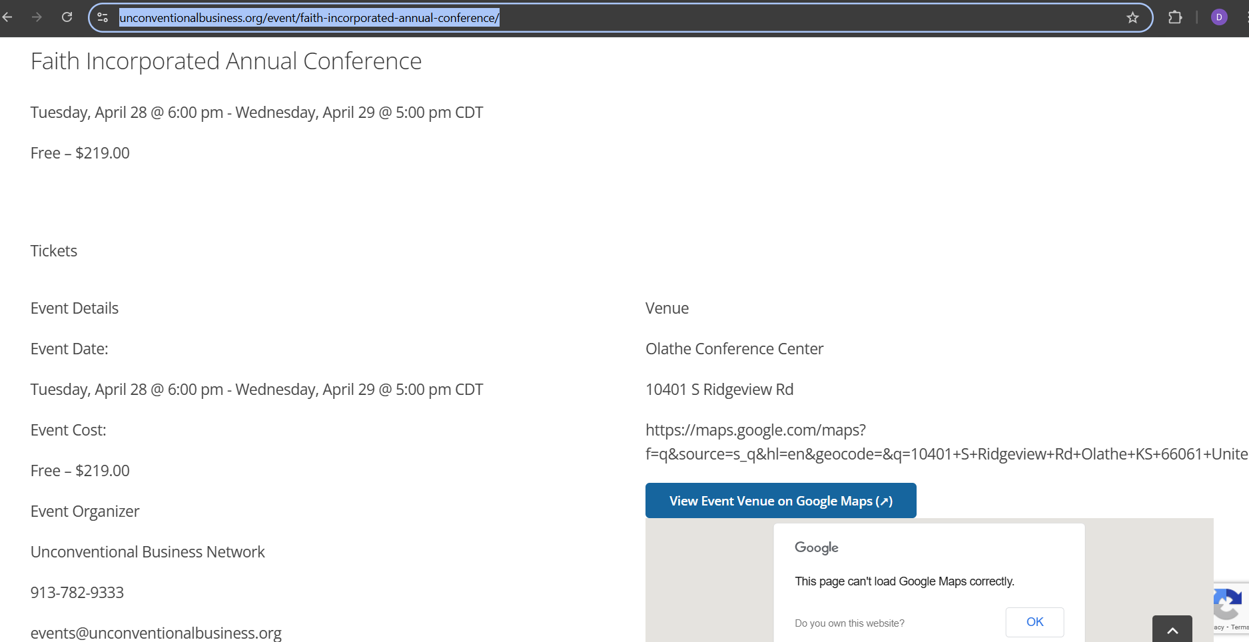Viewport: 1249px width, 642px height.
Task: Click the phone number 913-782-9333
Action: (77, 593)
